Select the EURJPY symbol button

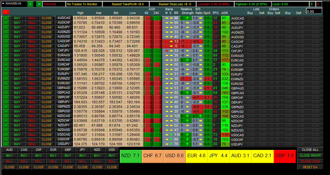pyautogui.click(x=64, y=74)
